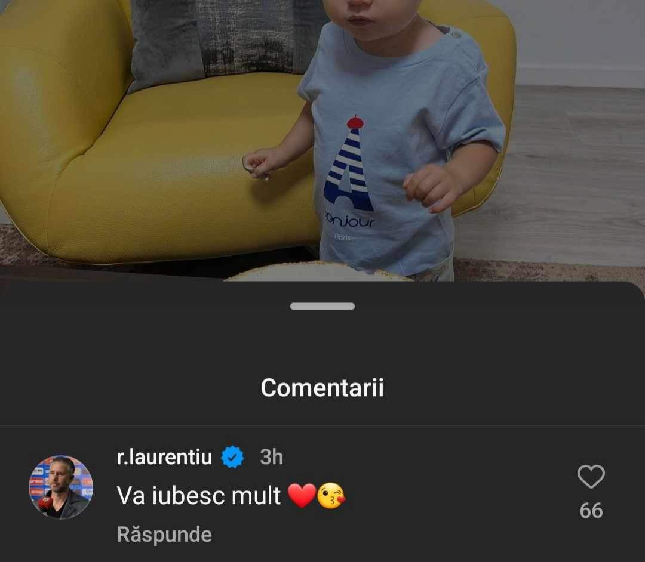Image resolution: width=645 pixels, height=562 pixels.
Task: Tap the "bonjour" text on the shirt
Action: (x=349, y=221)
